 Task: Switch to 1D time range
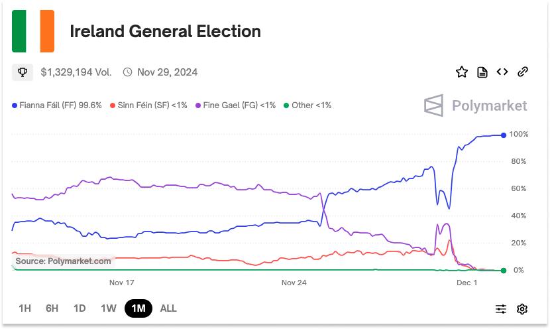[80, 308]
